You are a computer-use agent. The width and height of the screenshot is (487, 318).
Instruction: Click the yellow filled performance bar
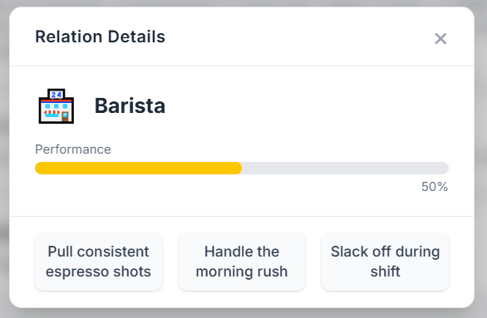coord(138,169)
